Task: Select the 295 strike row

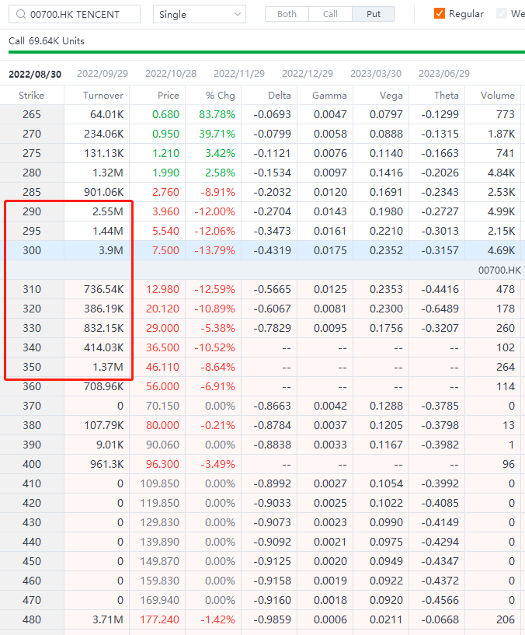Action: (x=262, y=232)
